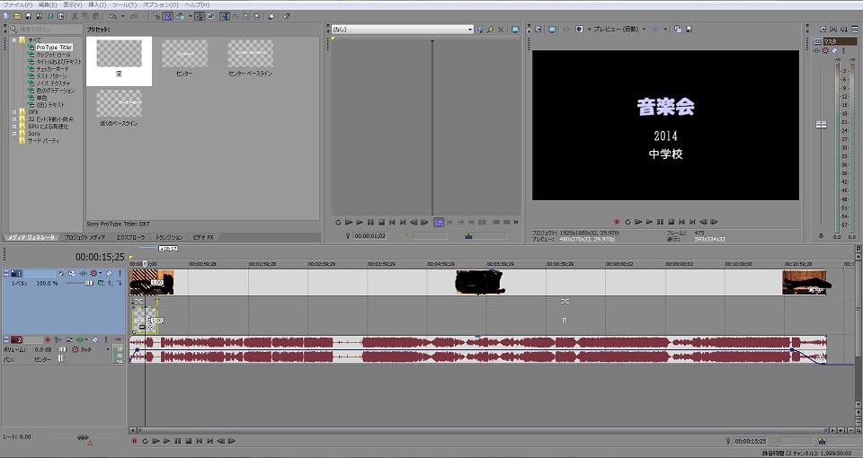
Task: Mute video track 1
Action: click(109, 273)
